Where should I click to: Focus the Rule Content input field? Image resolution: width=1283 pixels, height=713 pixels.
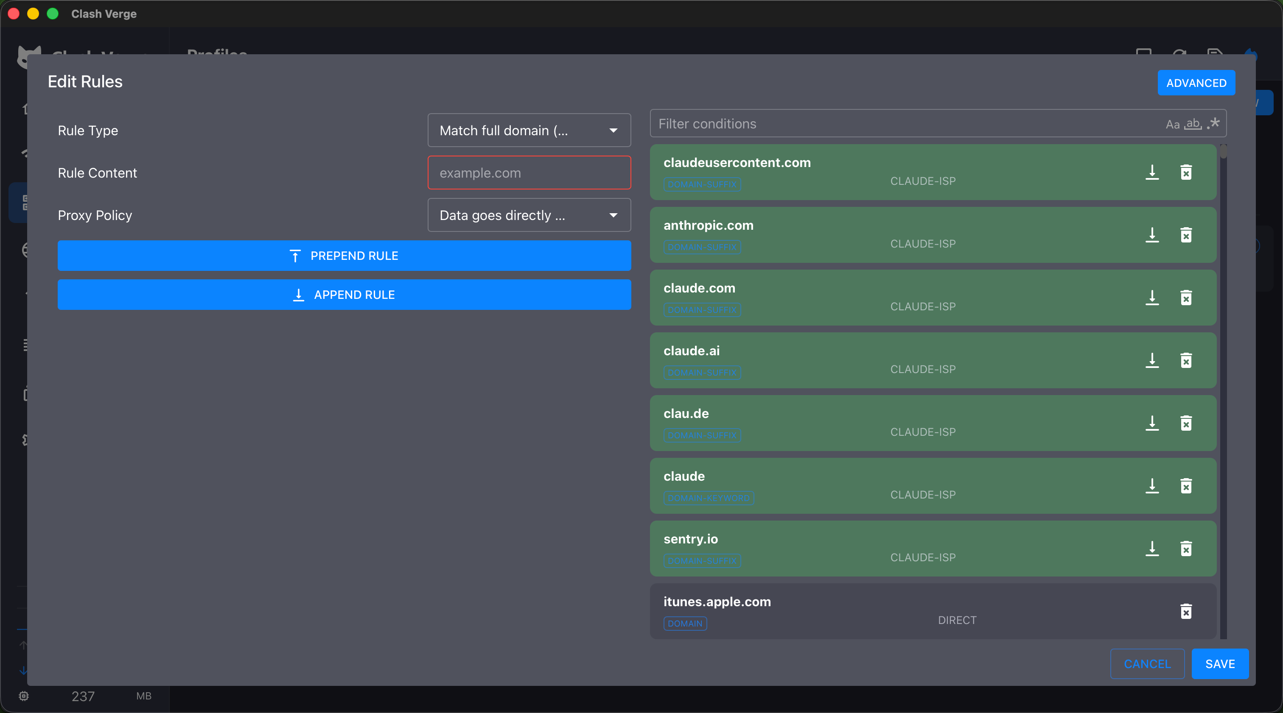tap(529, 173)
